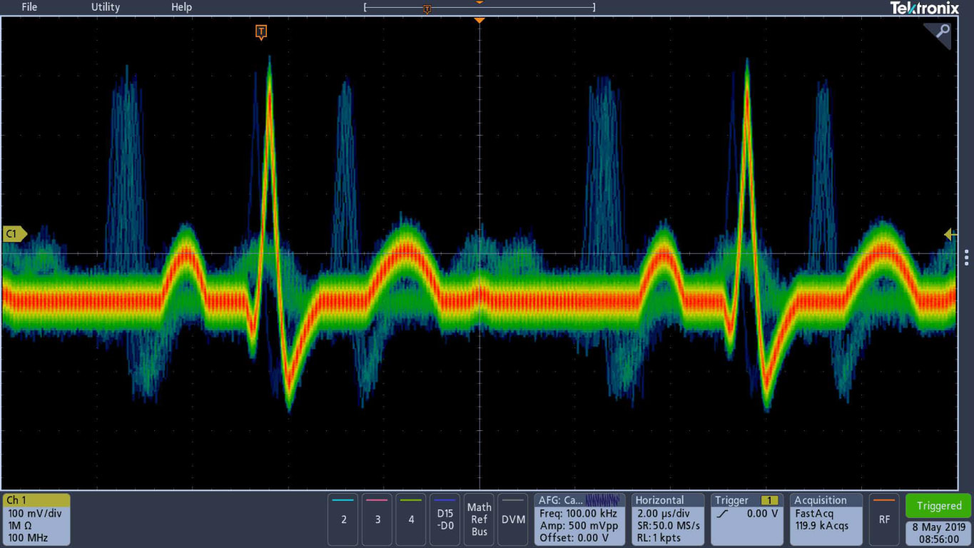Image resolution: width=974 pixels, height=548 pixels.
Task: Open the File menu
Action: (x=29, y=7)
